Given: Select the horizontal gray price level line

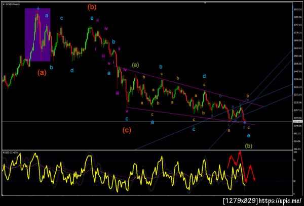Looking at the screenshot, I should click(x=147, y=121).
